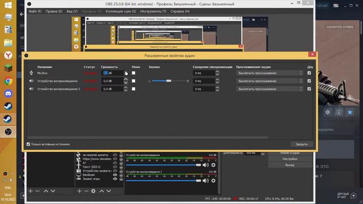363x204 pixels.
Task: Click the gear icon in the Steam window
Action: pyautogui.click(x=328, y=112)
